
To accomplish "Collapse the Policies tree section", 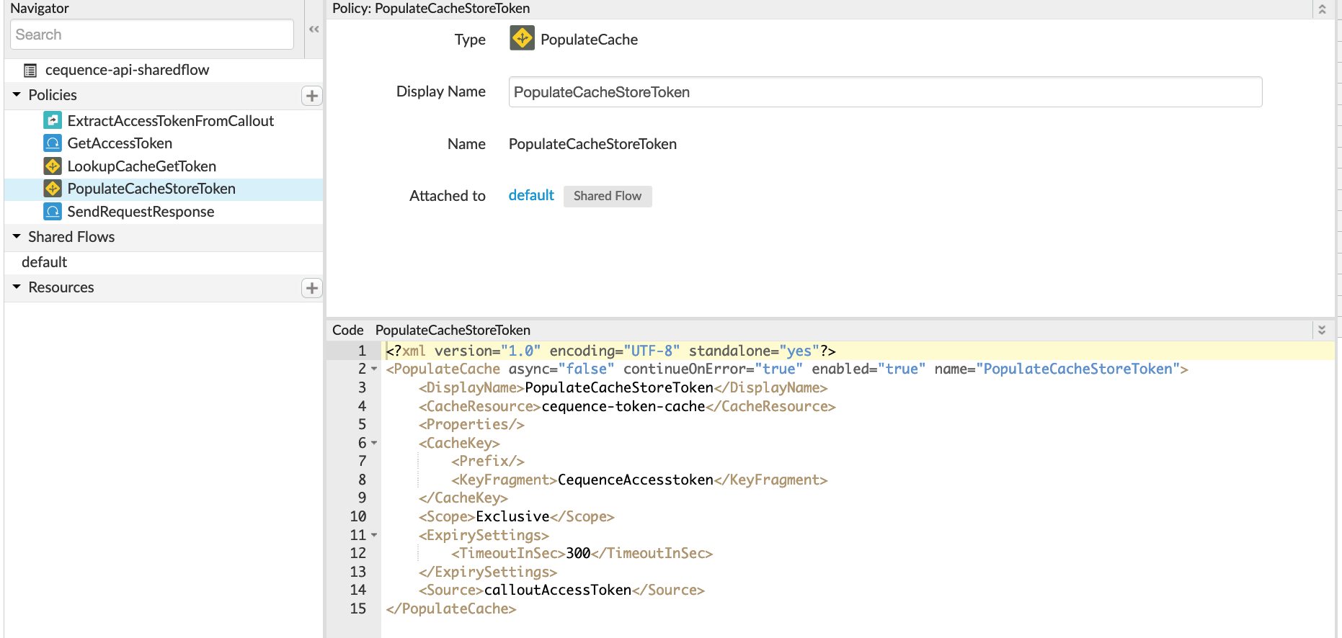I will tap(17, 95).
